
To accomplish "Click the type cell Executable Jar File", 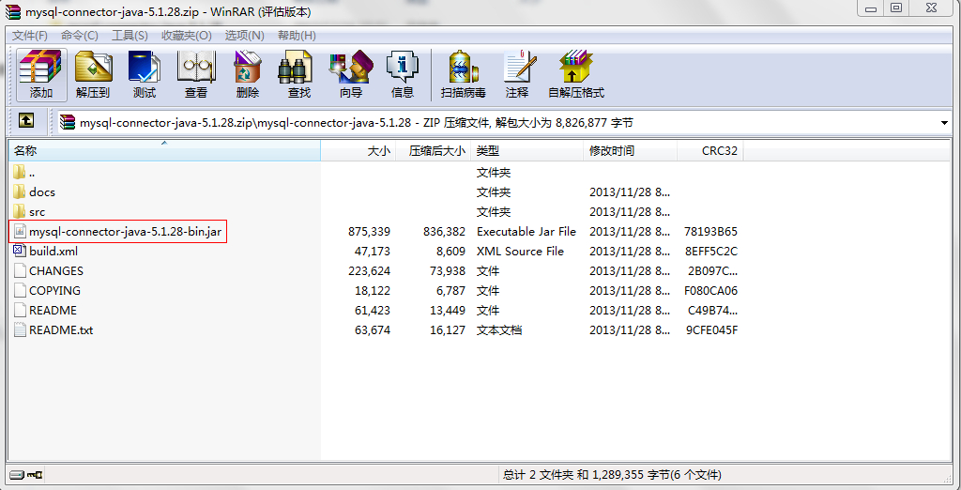I will pos(526,232).
